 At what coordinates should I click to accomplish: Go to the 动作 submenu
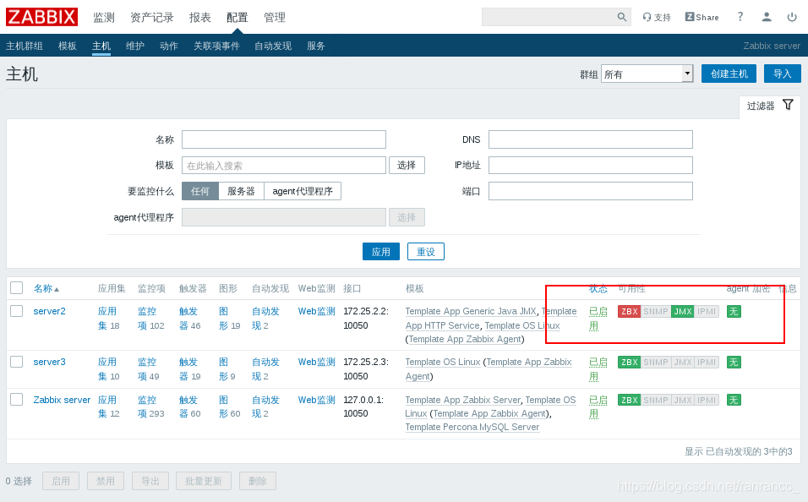169,46
